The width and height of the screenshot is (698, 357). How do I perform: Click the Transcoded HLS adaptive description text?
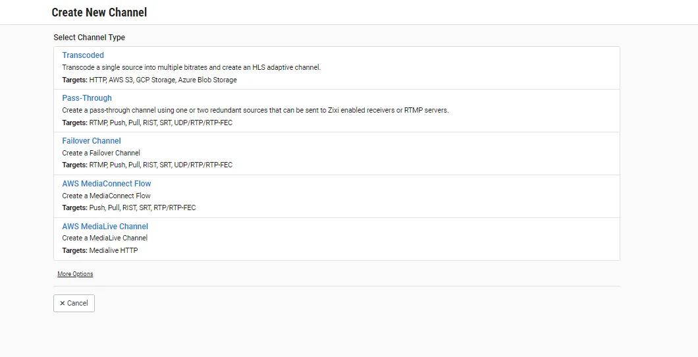191,67
